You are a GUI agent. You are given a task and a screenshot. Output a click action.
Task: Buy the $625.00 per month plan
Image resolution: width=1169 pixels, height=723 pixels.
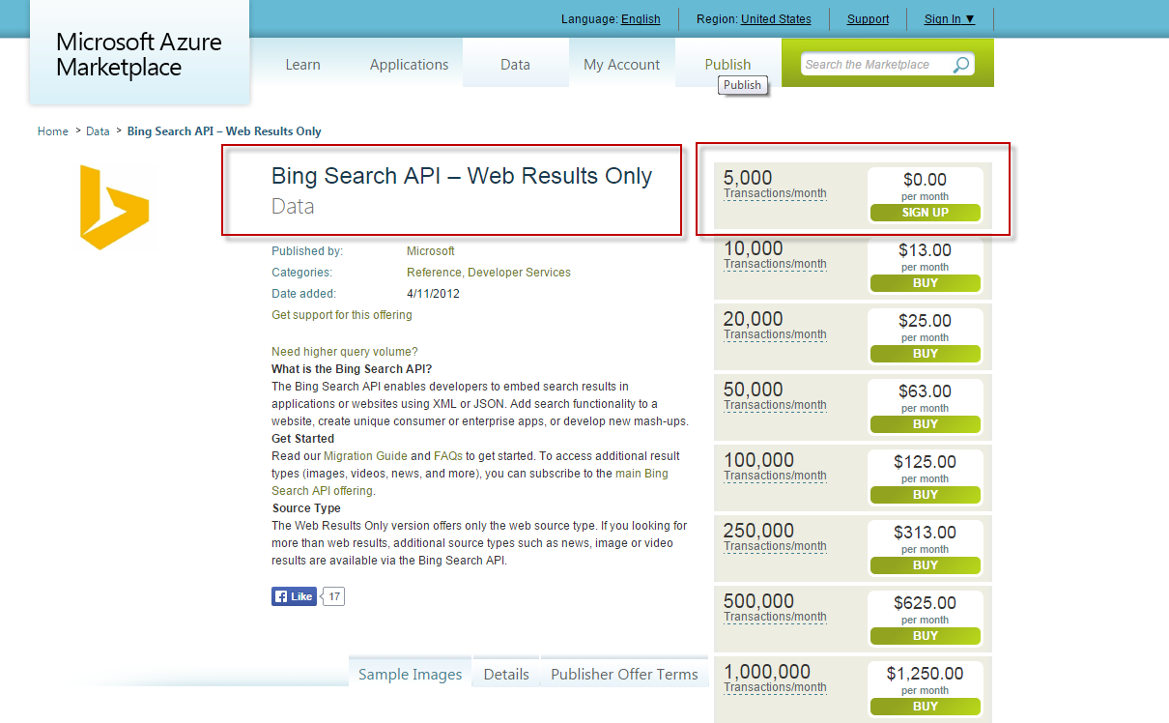tap(926, 636)
